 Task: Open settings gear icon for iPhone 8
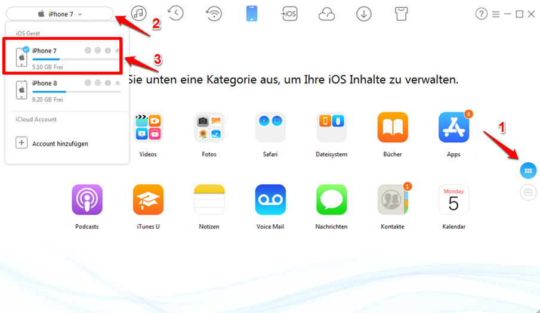(88, 83)
